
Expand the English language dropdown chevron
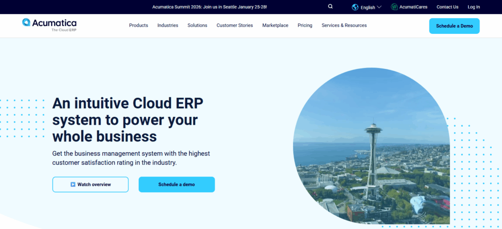click(x=379, y=7)
